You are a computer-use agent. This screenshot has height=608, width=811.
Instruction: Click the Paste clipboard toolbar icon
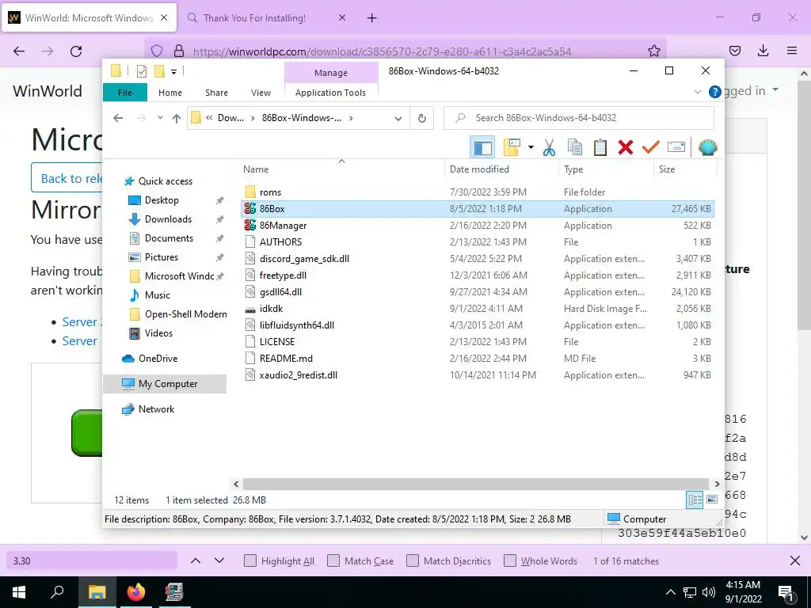[600, 148]
